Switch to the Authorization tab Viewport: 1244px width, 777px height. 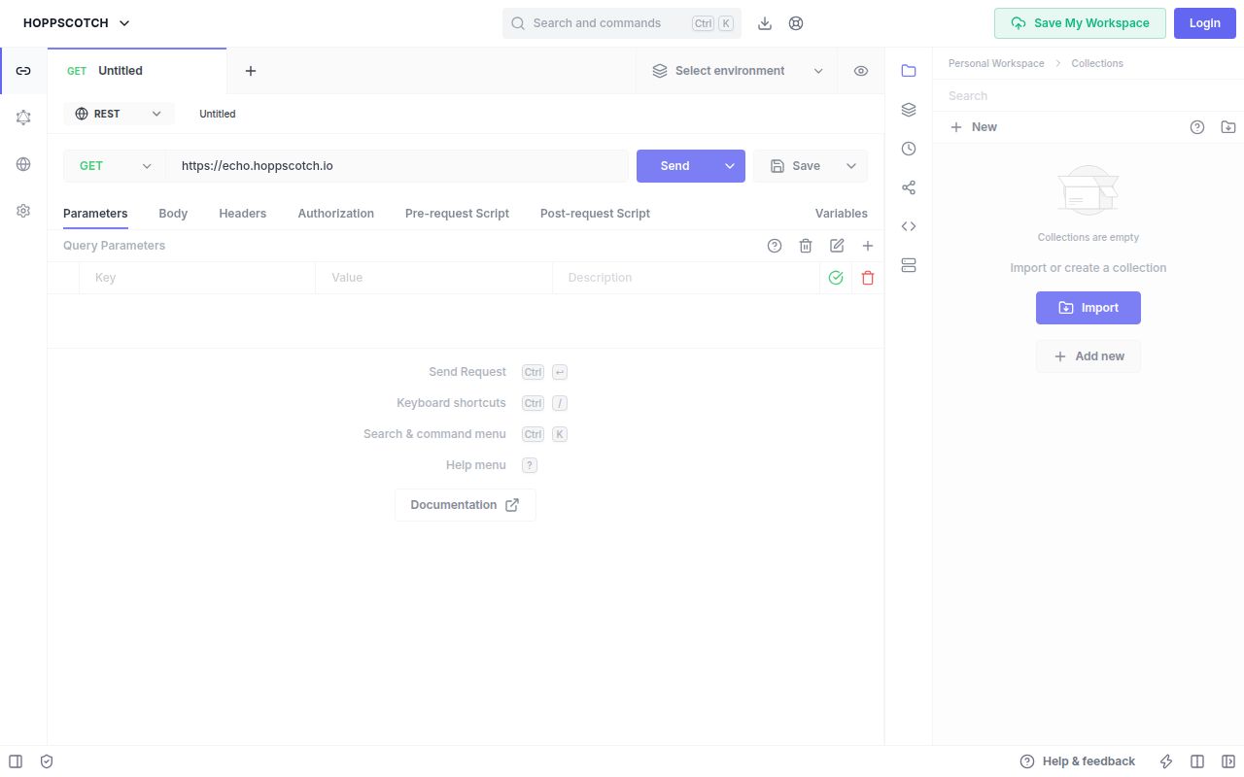[336, 214]
